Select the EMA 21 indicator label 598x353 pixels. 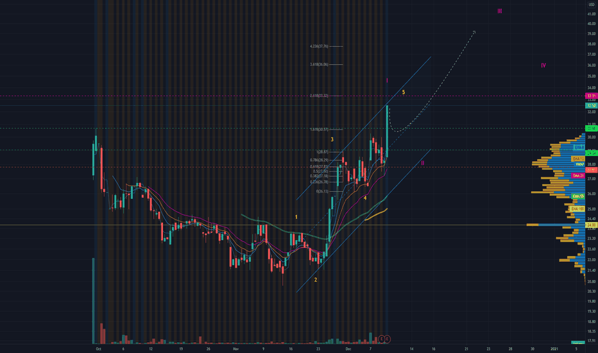[578, 176]
